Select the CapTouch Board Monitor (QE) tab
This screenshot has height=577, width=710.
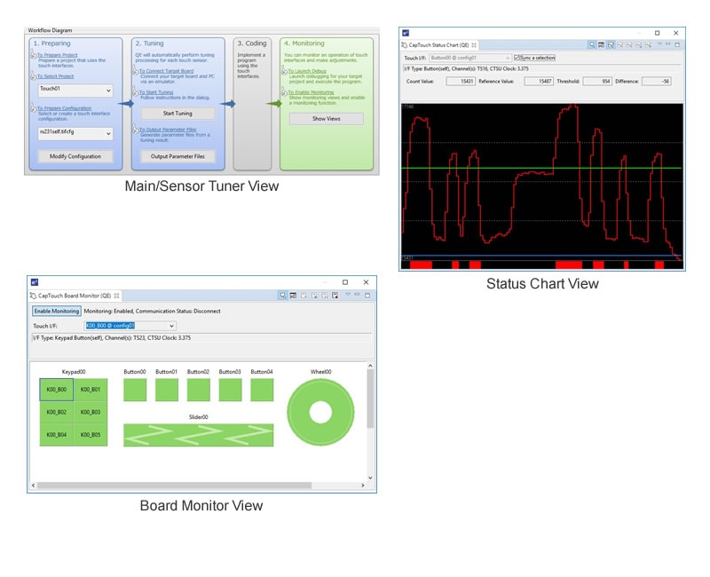[71, 295]
